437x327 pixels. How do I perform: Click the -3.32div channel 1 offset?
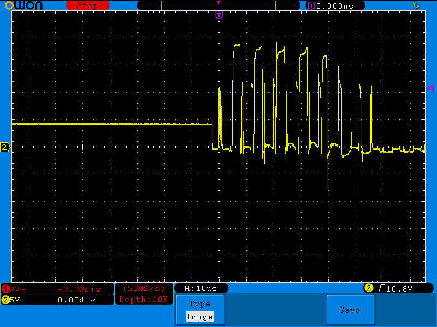tap(79, 290)
